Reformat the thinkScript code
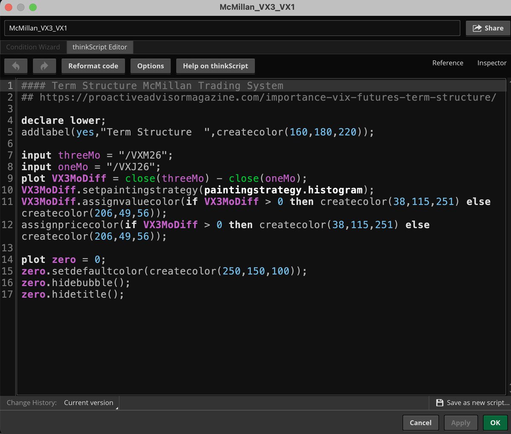Viewport: 511px width, 434px height. click(93, 66)
